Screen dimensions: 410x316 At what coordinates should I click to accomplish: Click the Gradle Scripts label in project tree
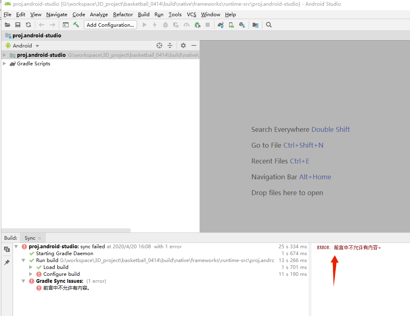34,64
